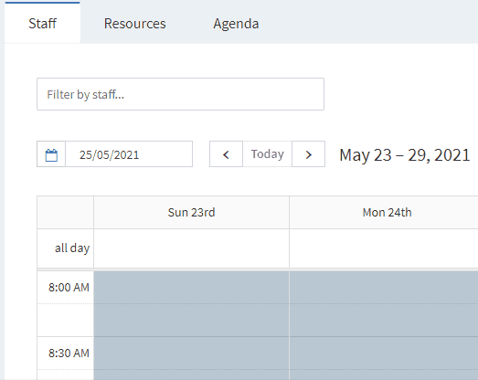The width and height of the screenshot is (478, 380).
Task: Switch to the Resources tab
Action: point(134,24)
